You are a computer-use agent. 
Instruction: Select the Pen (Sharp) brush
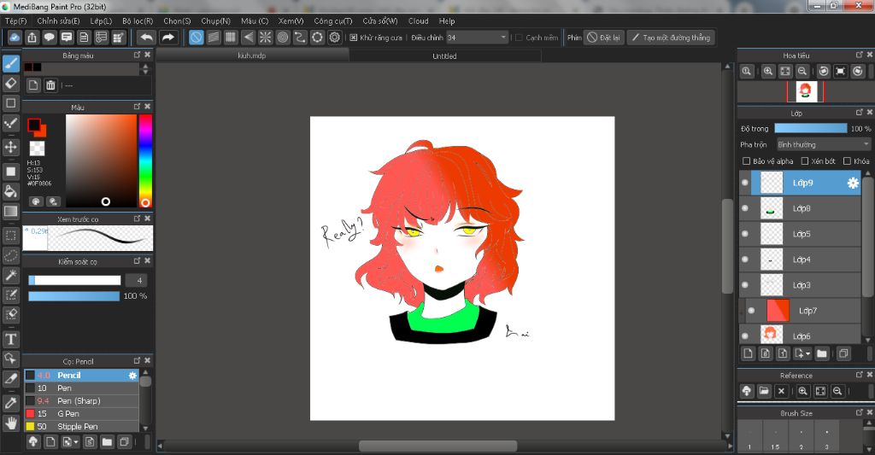81,401
